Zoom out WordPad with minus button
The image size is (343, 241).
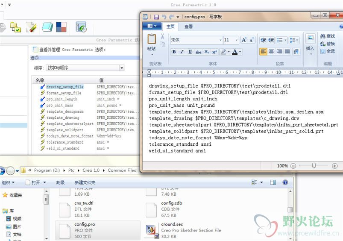point(293,166)
